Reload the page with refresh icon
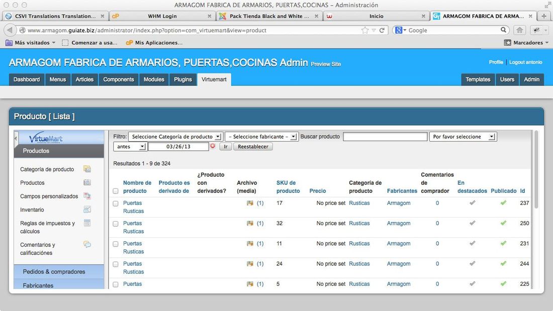Image resolution: width=553 pixels, height=311 pixels. pyautogui.click(x=382, y=30)
